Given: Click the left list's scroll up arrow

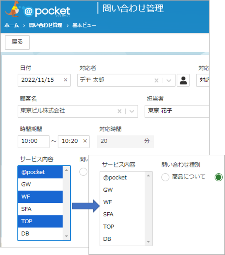Looking at the screenshot, I should [67, 170].
